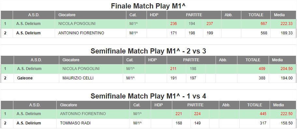Select ANTONINO FIORENTINO in the Finale table
The width and height of the screenshot is (297, 129).
(81, 33)
